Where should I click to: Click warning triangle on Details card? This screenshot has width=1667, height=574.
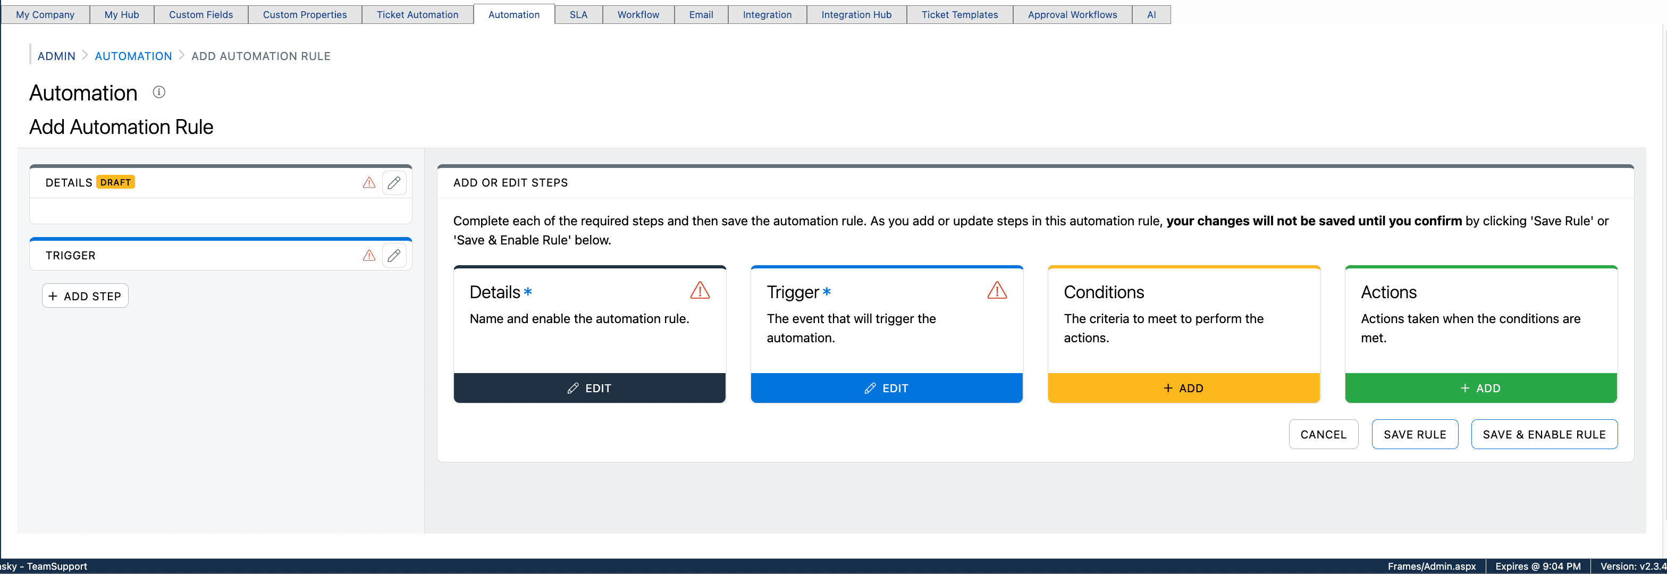pos(700,290)
